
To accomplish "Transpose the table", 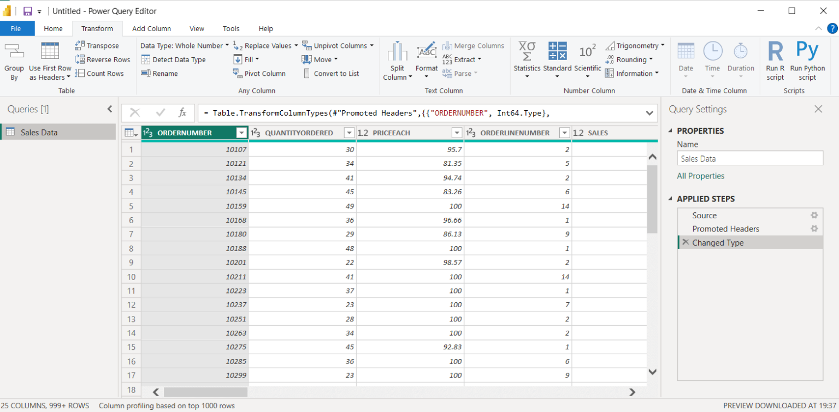I will click(x=102, y=45).
